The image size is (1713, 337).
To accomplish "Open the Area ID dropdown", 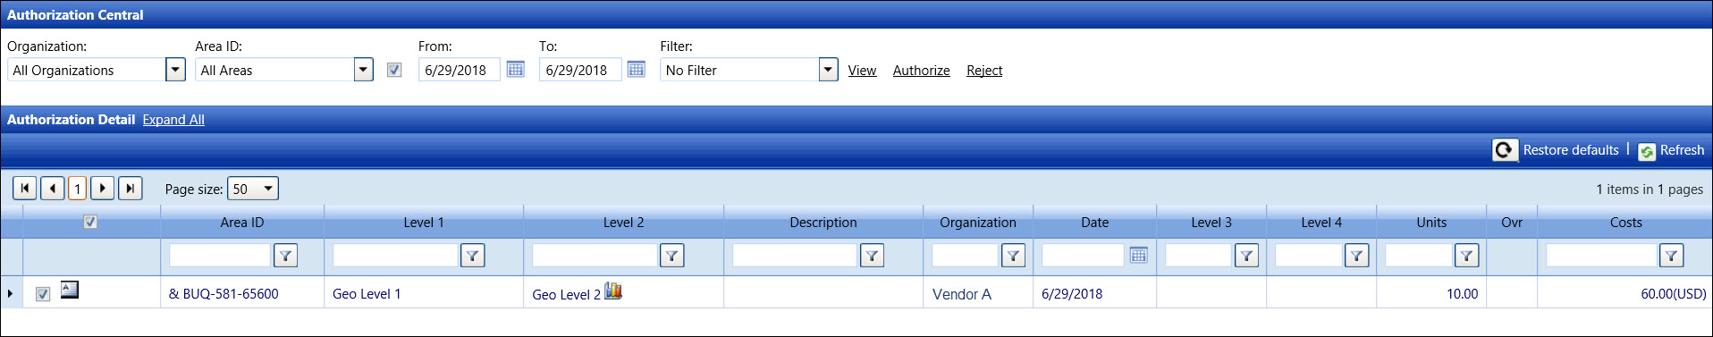I will click(363, 70).
